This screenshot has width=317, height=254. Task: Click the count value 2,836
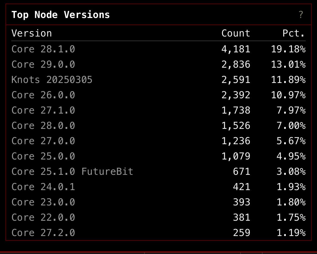pyautogui.click(x=236, y=64)
